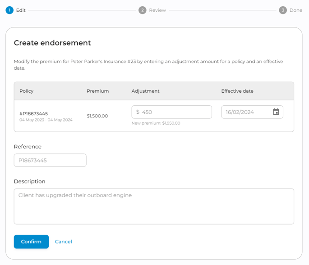This screenshot has height=265, width=309.
Task: Click the Policy column header
Action: [27, 91]
